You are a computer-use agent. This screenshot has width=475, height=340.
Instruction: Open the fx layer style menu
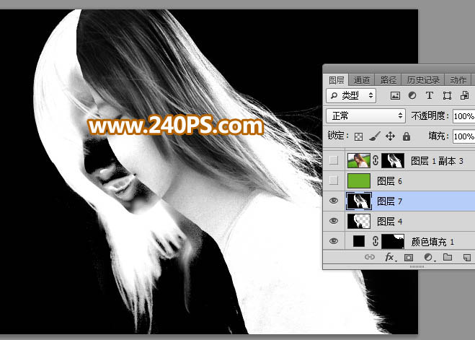(389, 258)
